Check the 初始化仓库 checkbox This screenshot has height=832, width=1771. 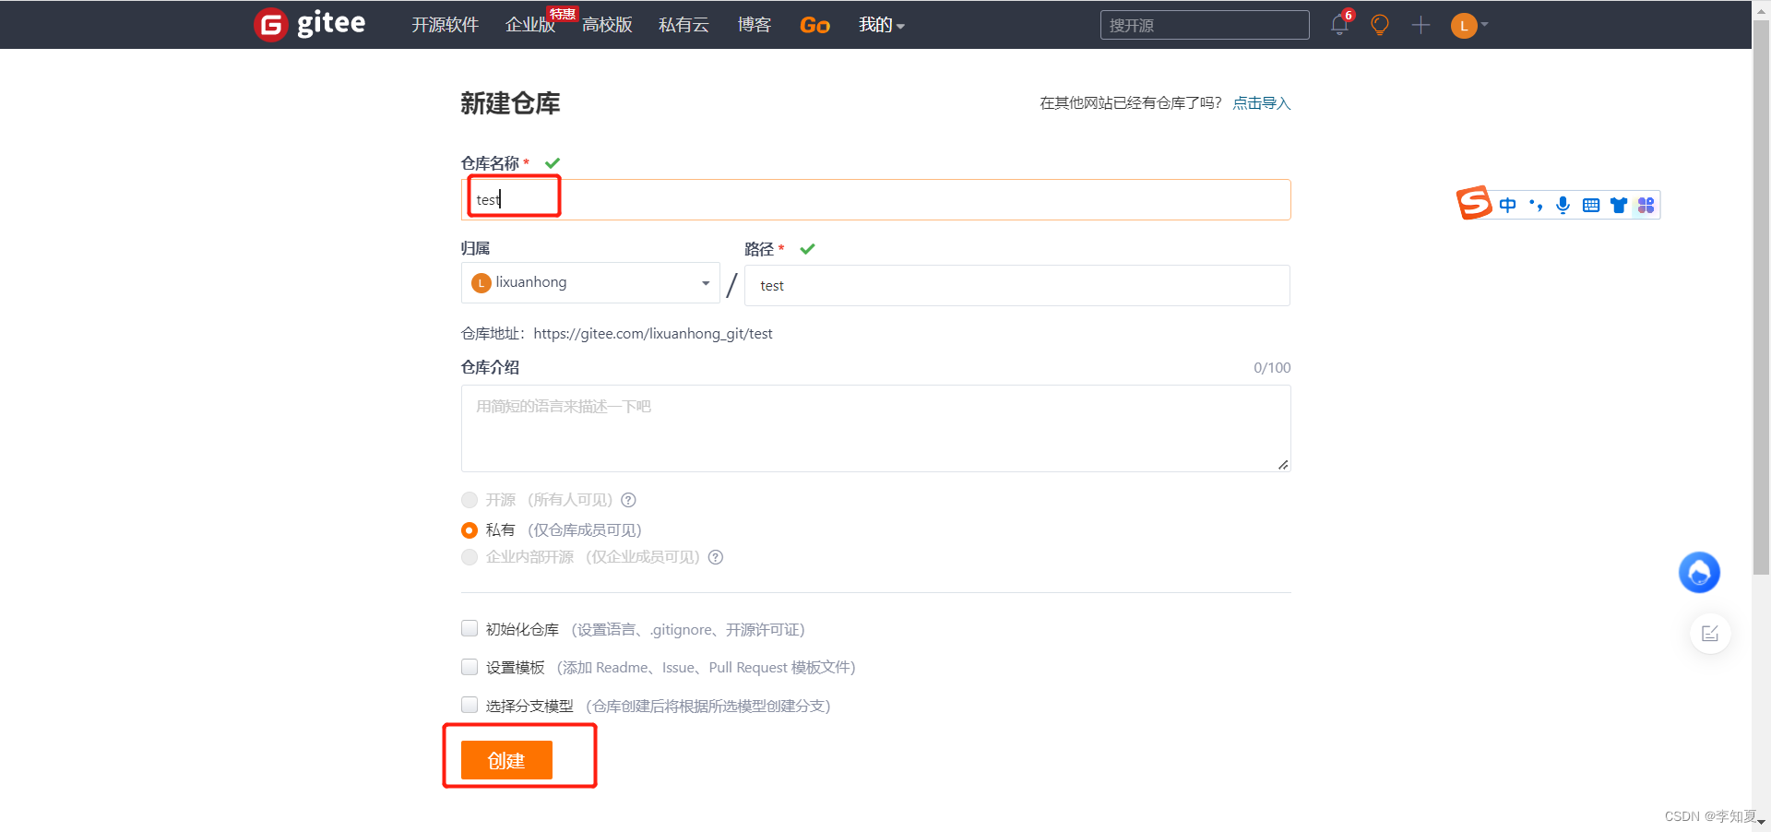(x=469, y=629)
